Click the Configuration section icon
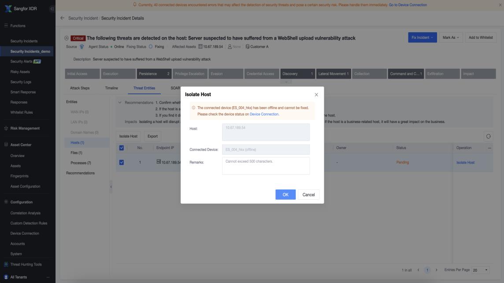The image size is (504, 283). click(x=6, y=201)
